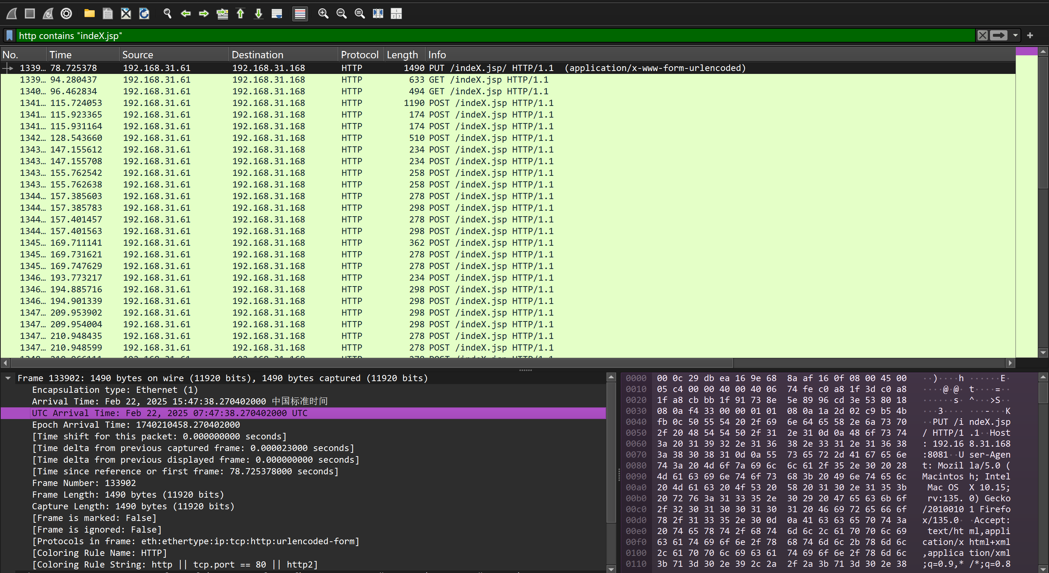Click the display filter input field
This screenshot has height=573, width=1049.
point(489,35)
